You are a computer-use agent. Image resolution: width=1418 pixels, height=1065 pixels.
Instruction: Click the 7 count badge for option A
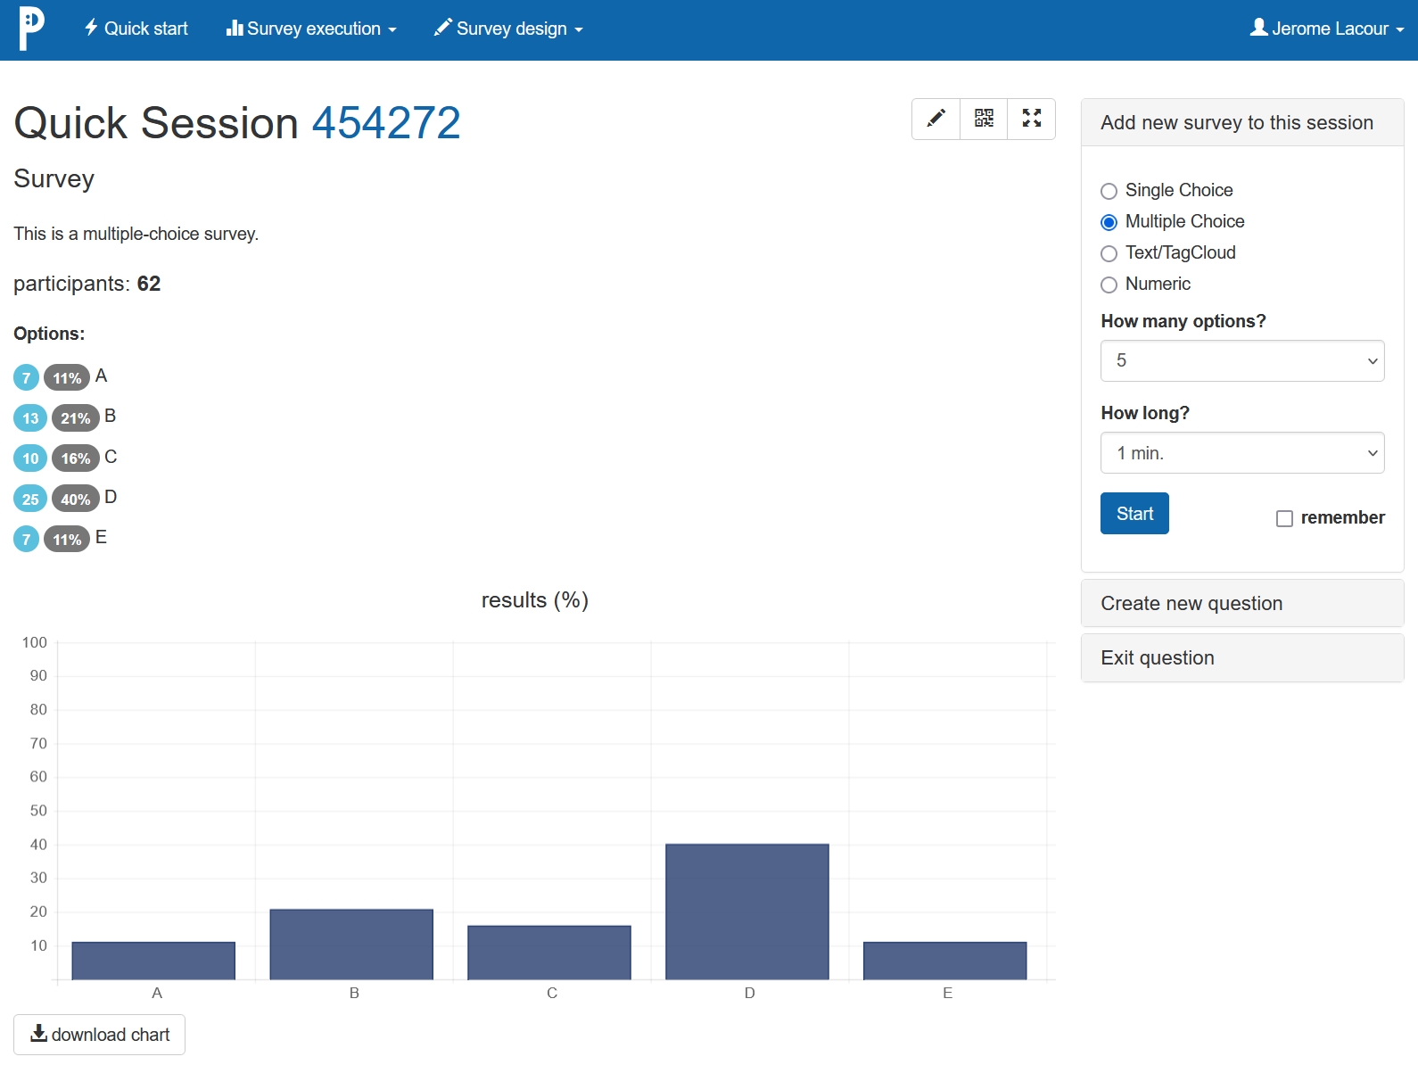pyautogui.click(x=26, y=378)
